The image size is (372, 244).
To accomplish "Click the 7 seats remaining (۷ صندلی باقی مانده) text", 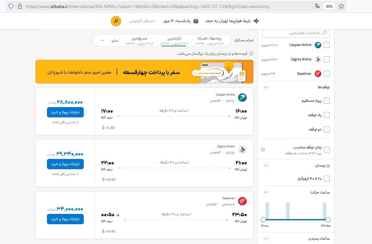I will [x=65, y=174].
